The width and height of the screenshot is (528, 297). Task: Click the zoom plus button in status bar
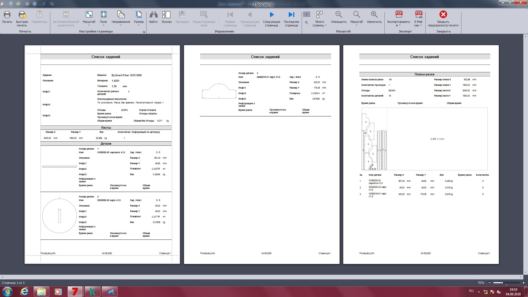(x=523, y=283)
